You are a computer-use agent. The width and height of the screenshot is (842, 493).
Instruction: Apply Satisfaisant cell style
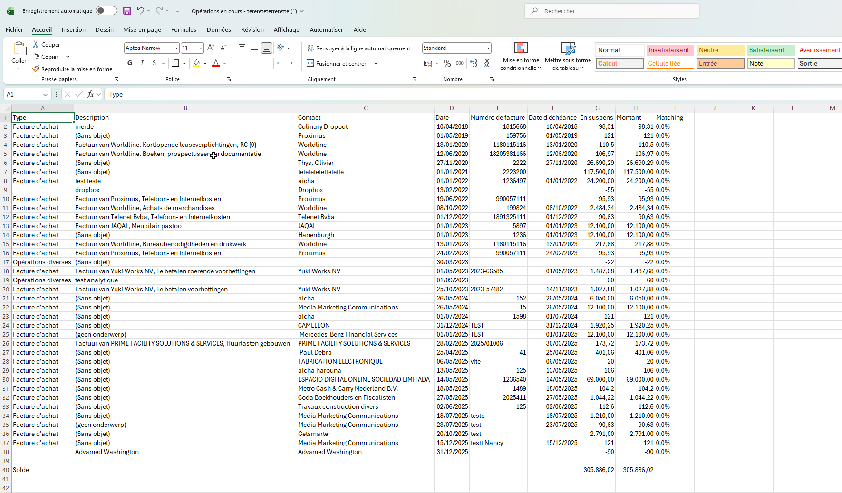(x=770, y=50)
